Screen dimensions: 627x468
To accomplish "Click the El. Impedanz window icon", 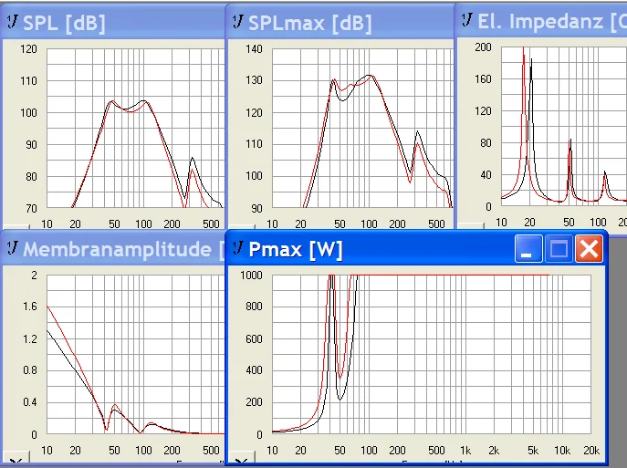I will tap(466, 19).
